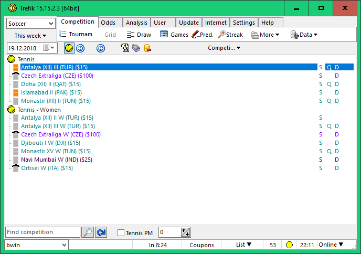Click the blue refresh arrow icon
Screen dimensions: 361x254
[101, 232]
